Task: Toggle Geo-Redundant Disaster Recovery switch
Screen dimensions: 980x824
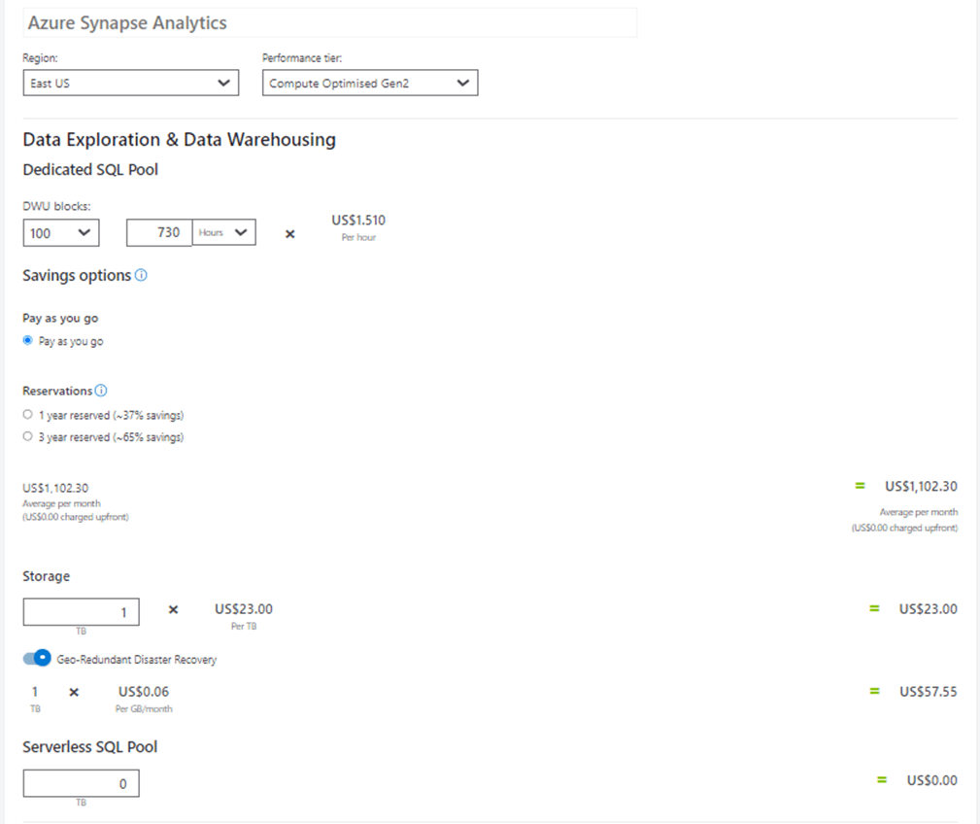Action: pyautogui.click(x=37, y=658)
